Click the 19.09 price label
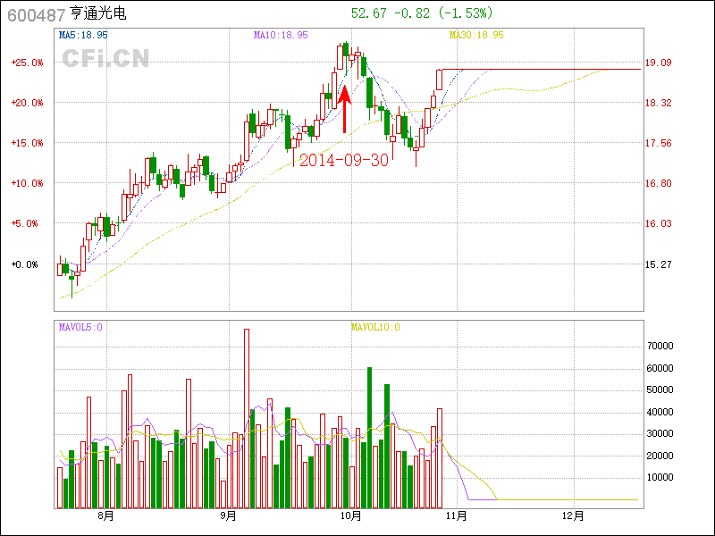 (658, 63)
